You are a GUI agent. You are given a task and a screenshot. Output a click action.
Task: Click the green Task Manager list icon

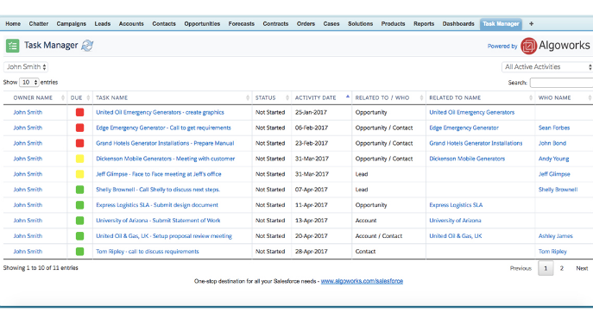[x=12, y=46]
